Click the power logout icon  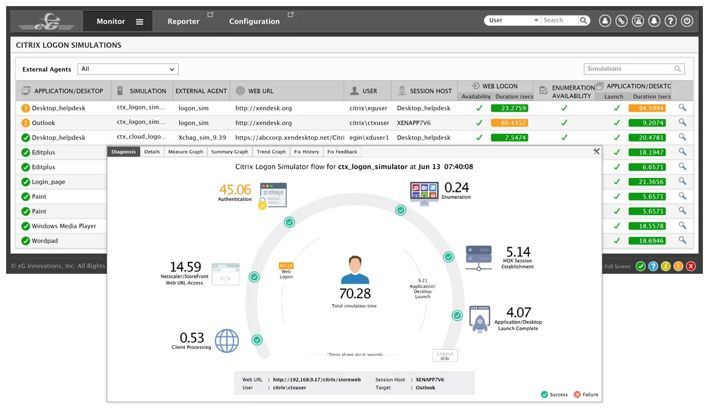click(x=687, y=21)
